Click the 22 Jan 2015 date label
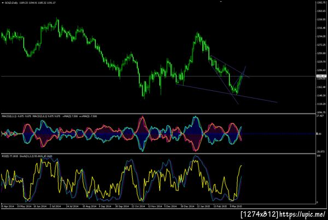Viewport: 328px width, 220px height. (203, 206)
